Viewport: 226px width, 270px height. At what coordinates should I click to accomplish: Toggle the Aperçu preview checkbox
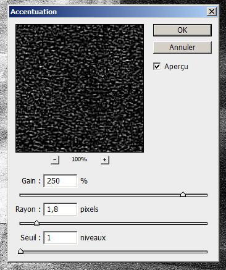[x=157, y=66]
